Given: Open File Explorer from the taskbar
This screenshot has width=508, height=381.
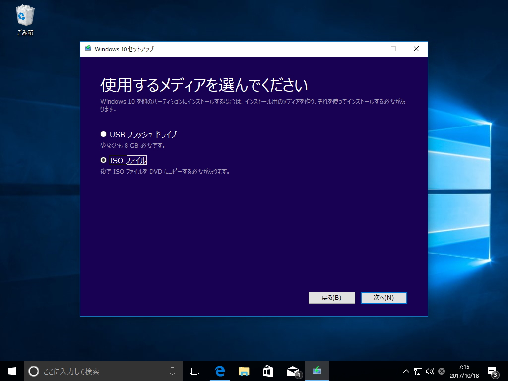Looking at the screenshot, I should coord(243,371).
